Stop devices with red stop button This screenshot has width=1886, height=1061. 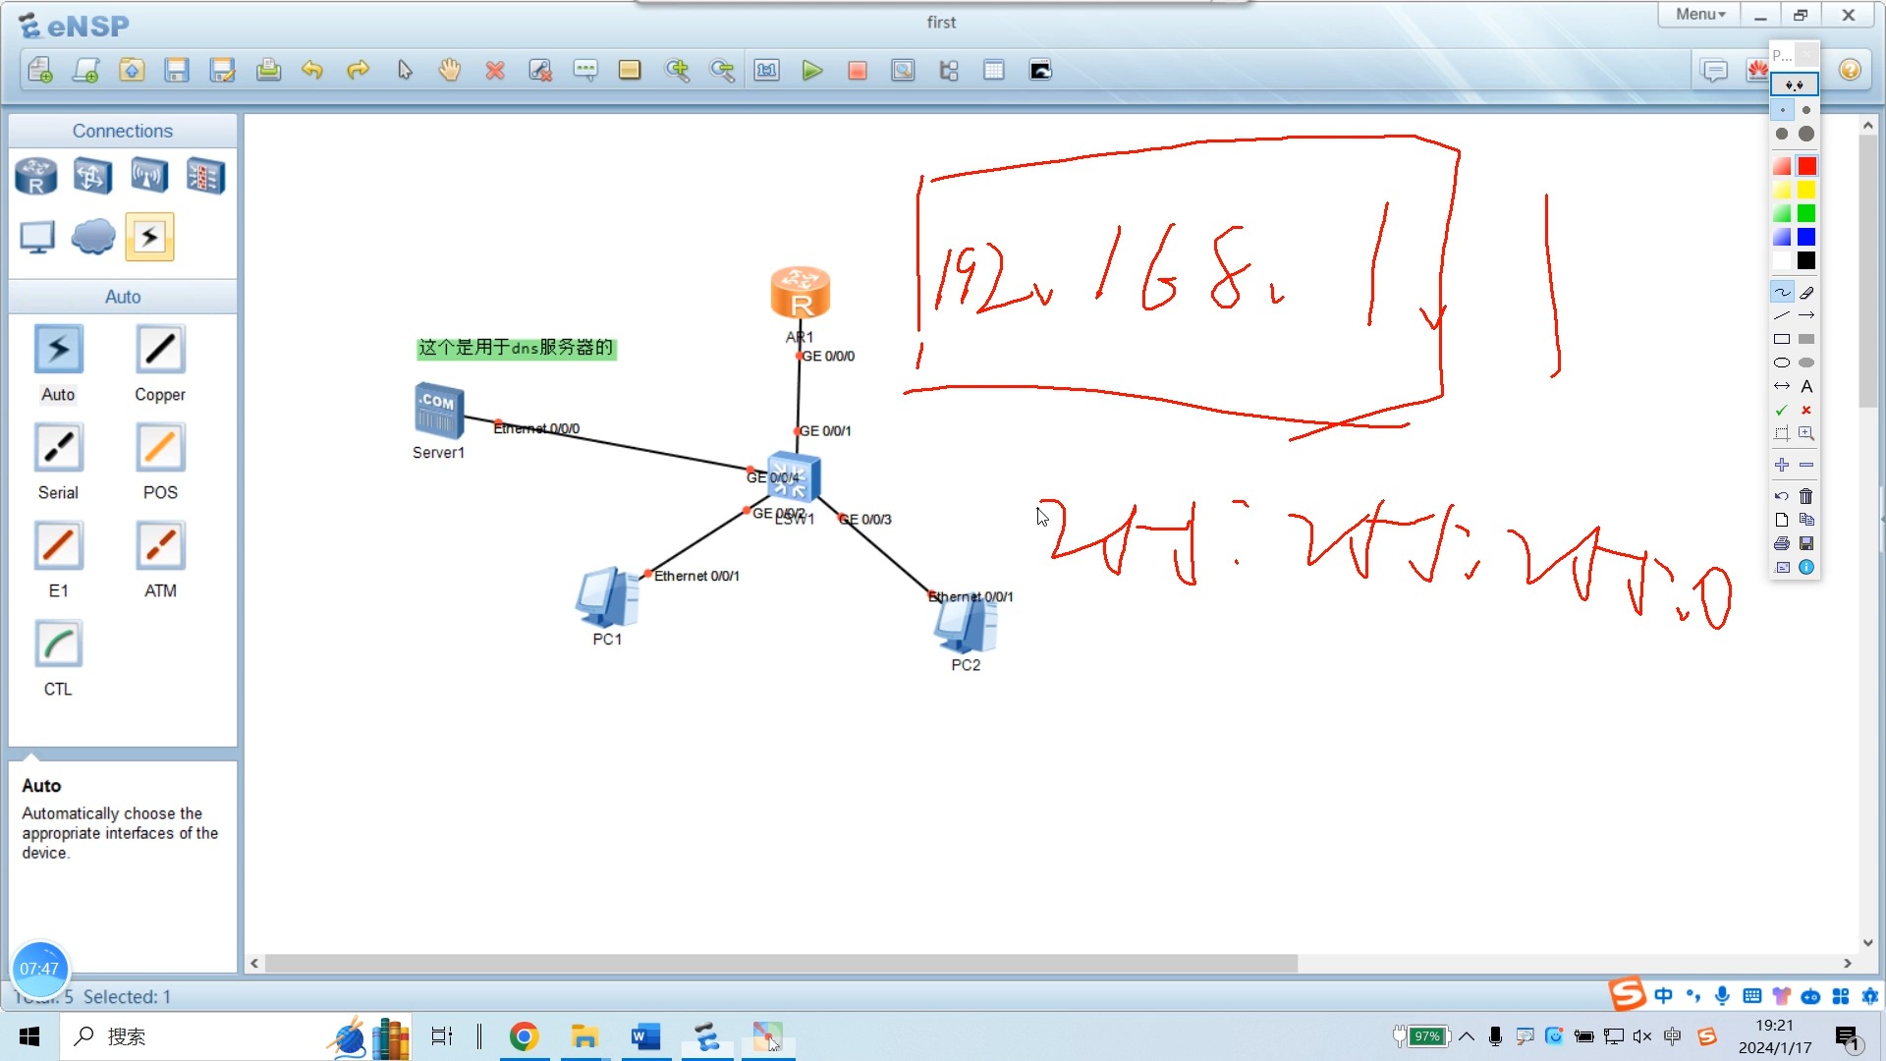coord(858,70)
